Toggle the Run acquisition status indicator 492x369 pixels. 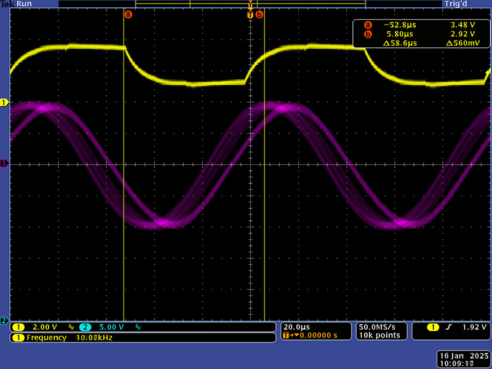tap(25, 4)
